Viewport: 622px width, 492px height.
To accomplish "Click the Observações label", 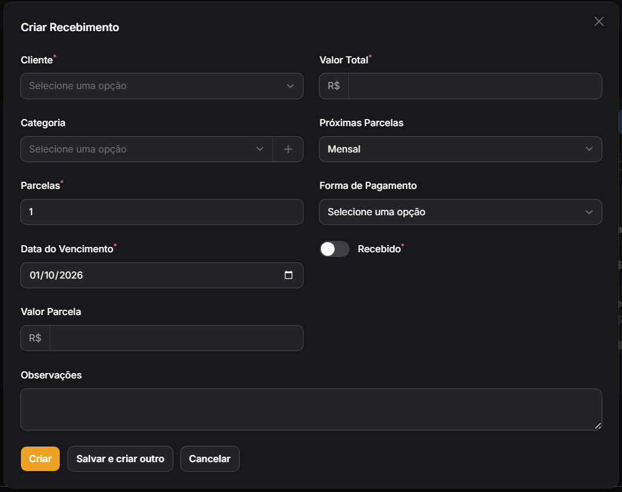I will (x=51, y=375).
